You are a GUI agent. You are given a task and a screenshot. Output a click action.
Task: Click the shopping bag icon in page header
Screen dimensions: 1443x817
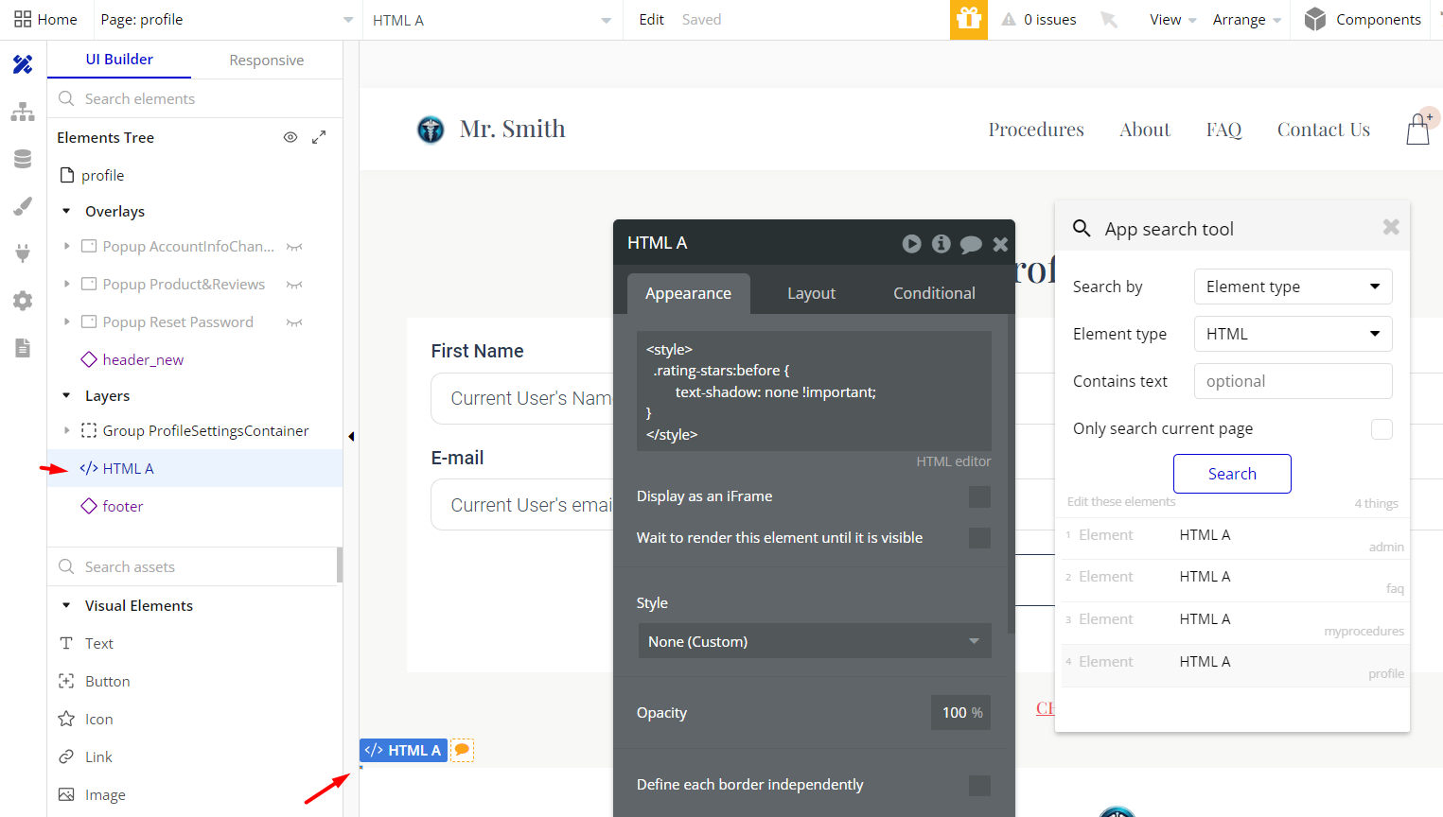tap(1418, 129)
